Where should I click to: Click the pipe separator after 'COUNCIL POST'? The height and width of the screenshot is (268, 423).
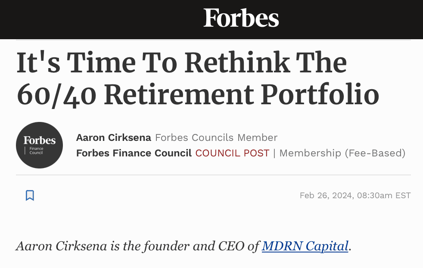click(x=274, y=153)
